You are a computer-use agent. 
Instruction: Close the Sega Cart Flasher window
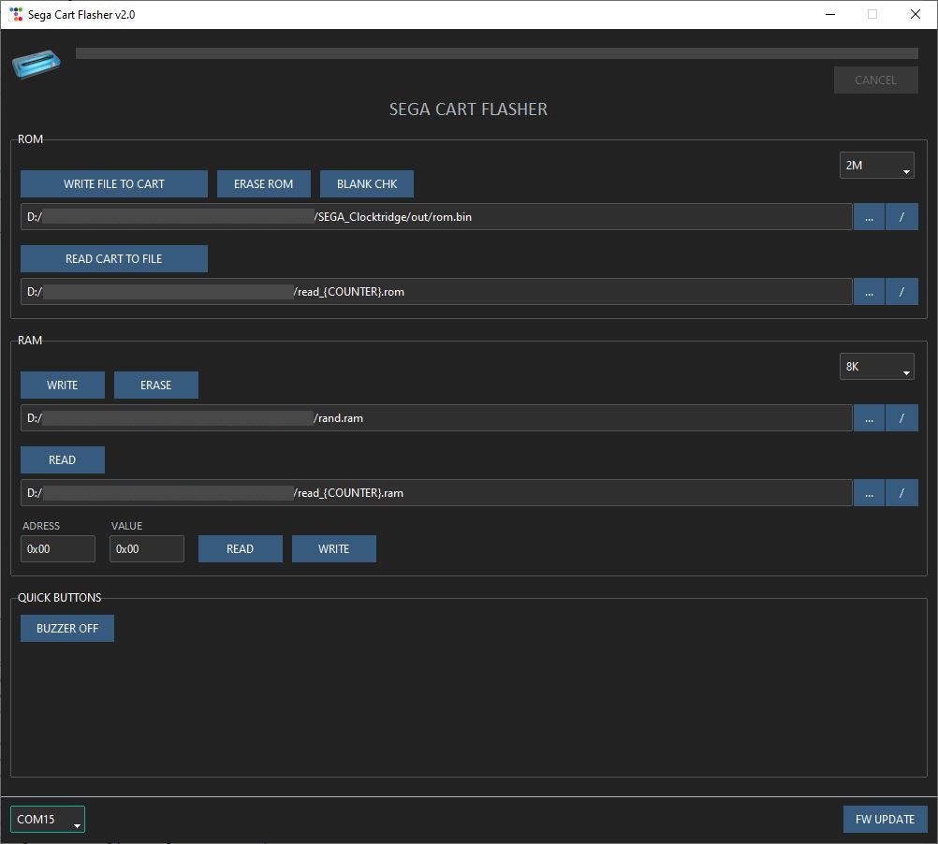915,14
